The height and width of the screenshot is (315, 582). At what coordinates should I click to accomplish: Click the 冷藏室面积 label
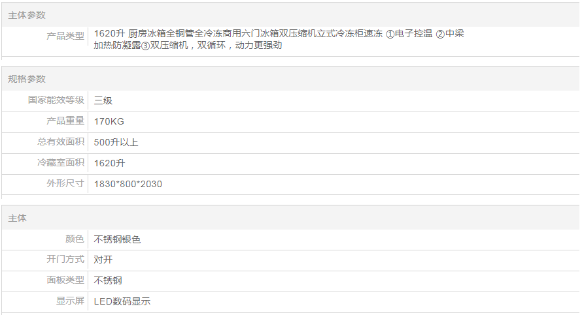tap(61, 163)
